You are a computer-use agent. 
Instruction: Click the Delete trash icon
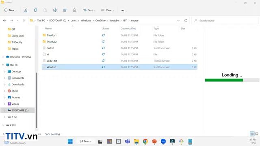tap(74, 10)
